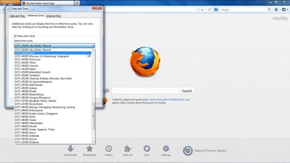Select Islamabad, Karachi time zone
The height and width of the screenshot is (163, 290).
click(53, 72)
